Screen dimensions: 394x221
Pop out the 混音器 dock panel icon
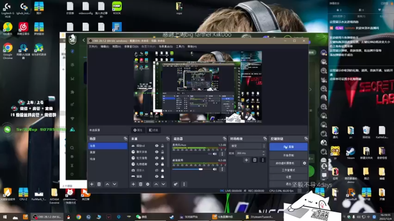point(225,138)
